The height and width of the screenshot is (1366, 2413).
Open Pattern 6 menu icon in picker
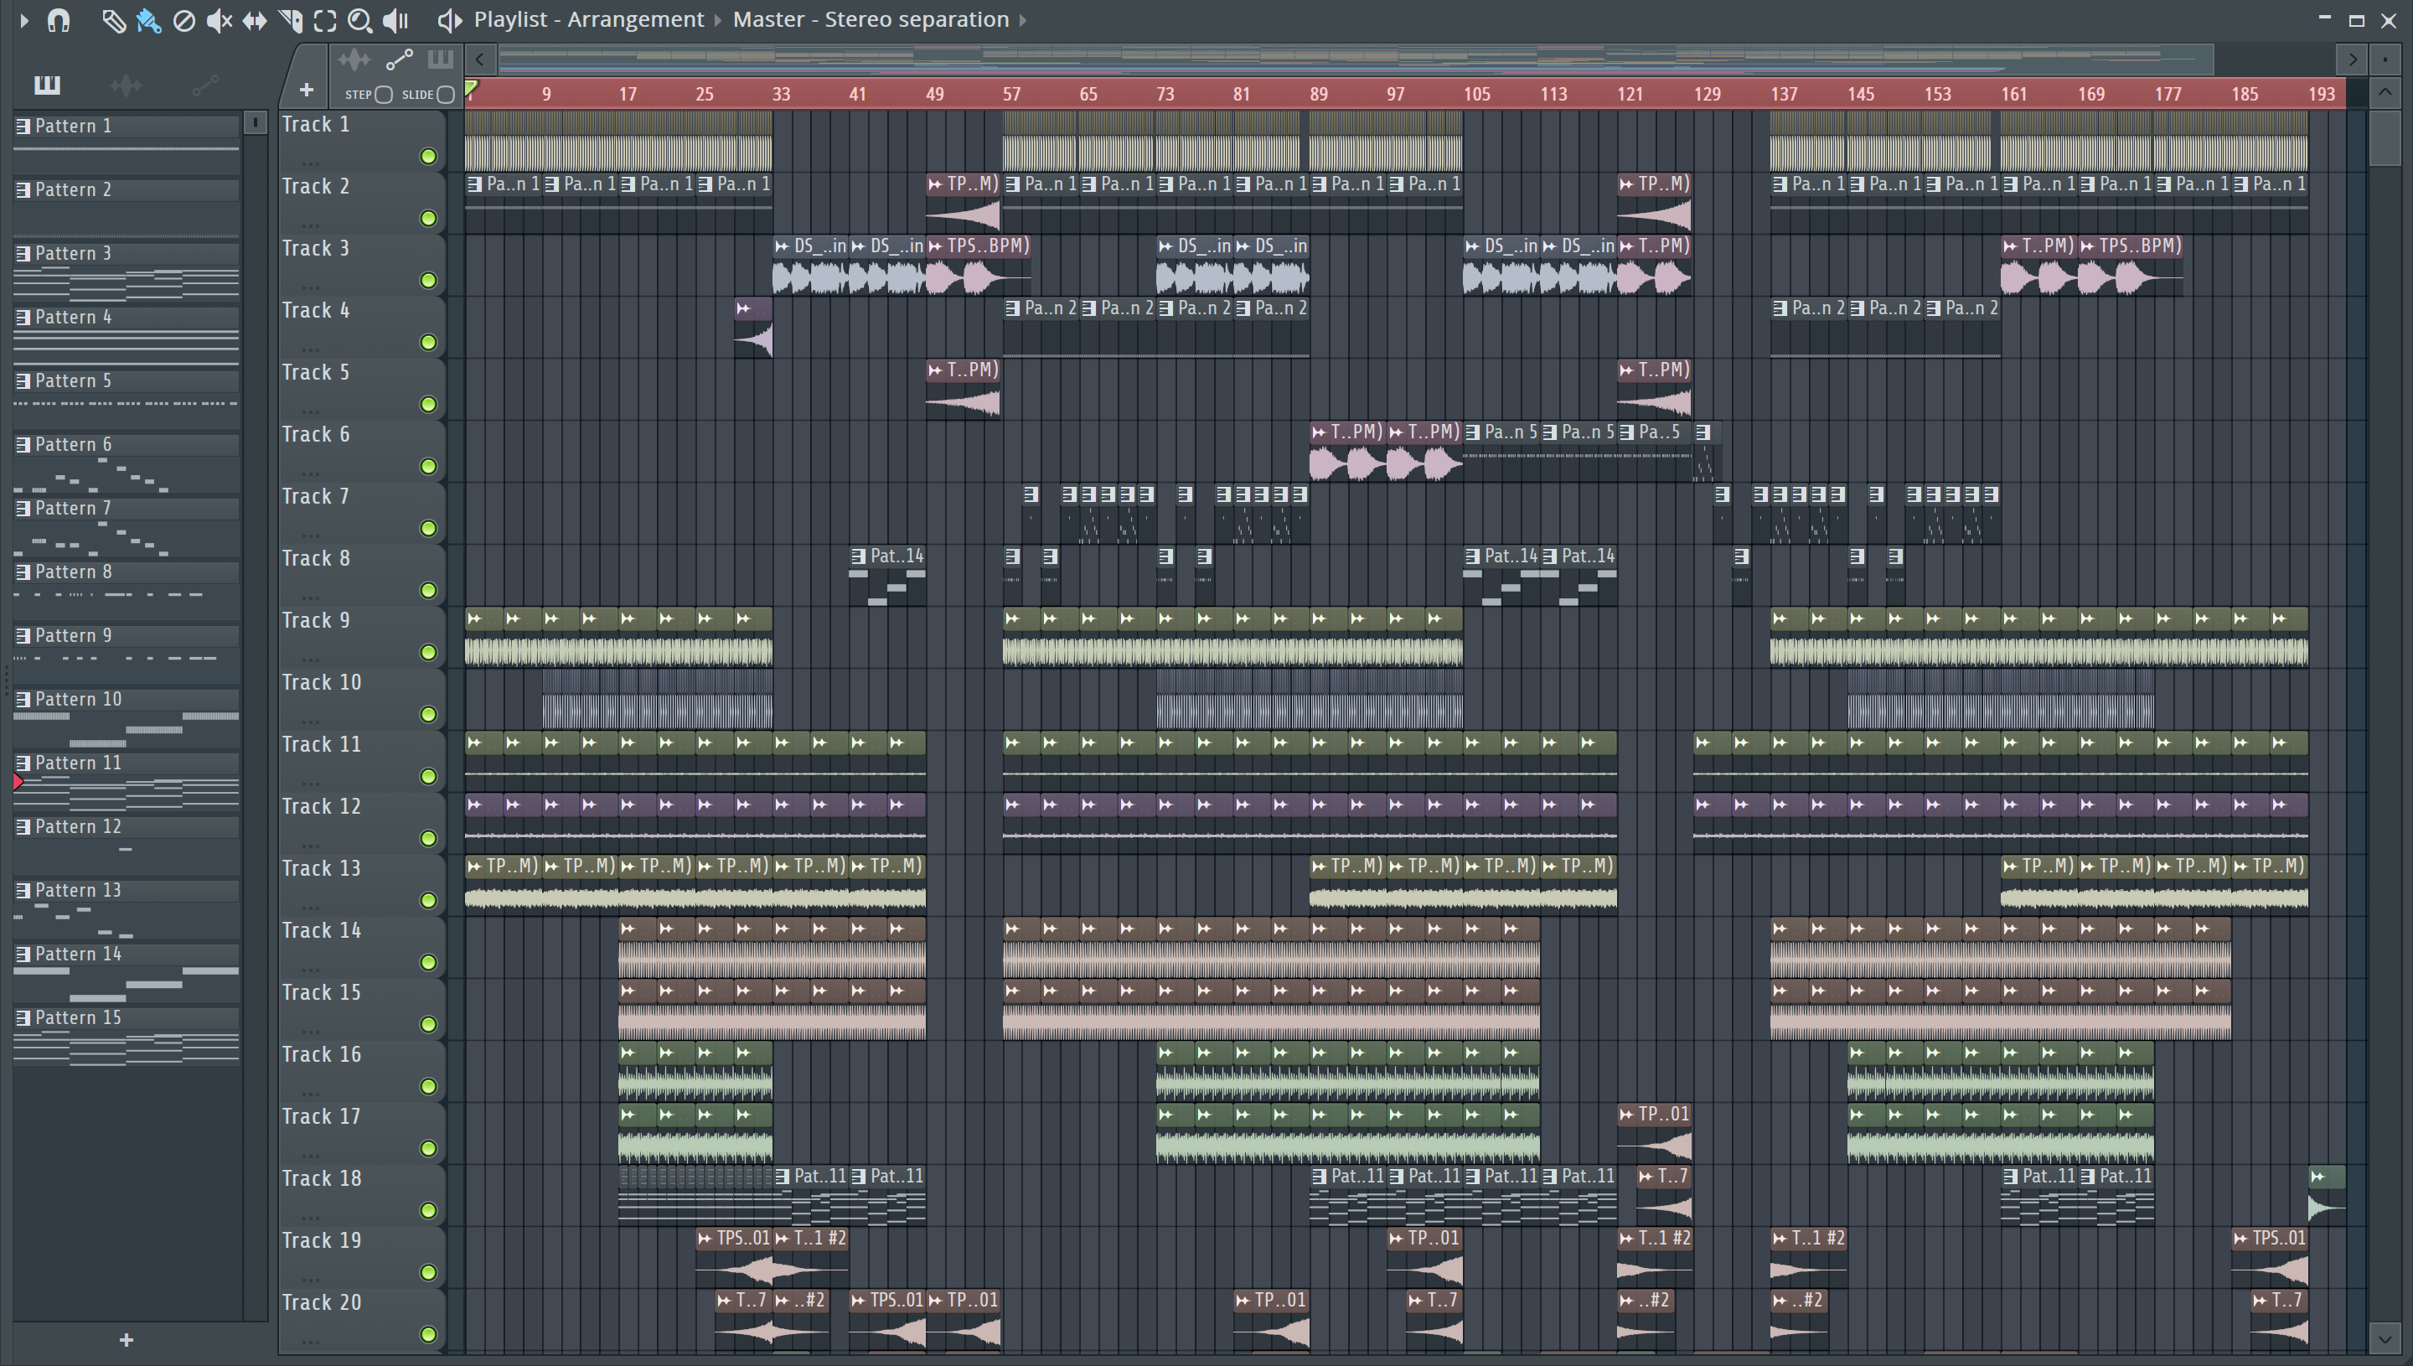point(23,445)
